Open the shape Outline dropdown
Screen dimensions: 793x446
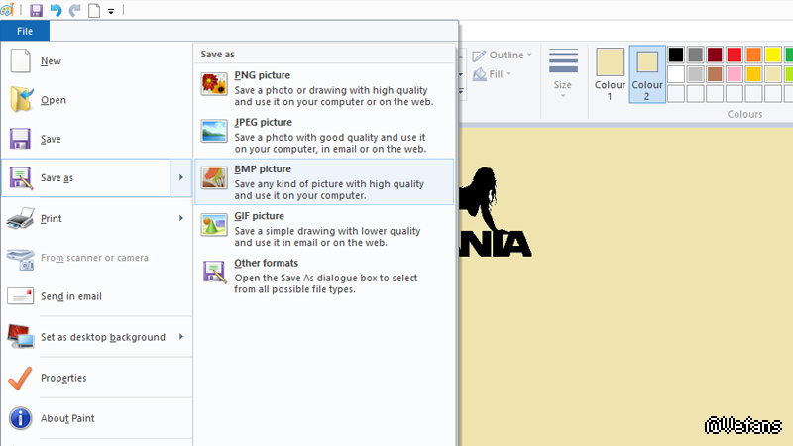pyautogui.click(x=503, y=55)
